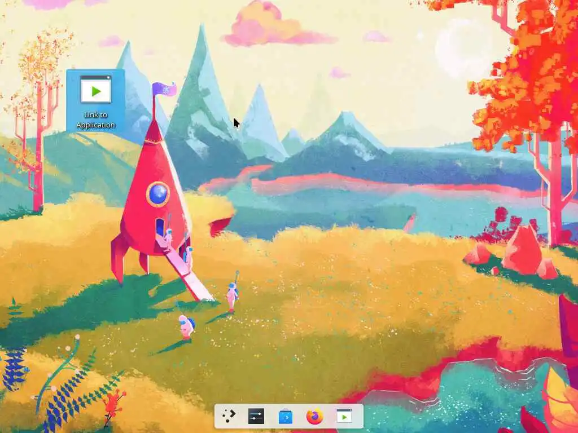Click the green play application icon in the dock
Screen dimensions: 578x433
tap(344, 416)
